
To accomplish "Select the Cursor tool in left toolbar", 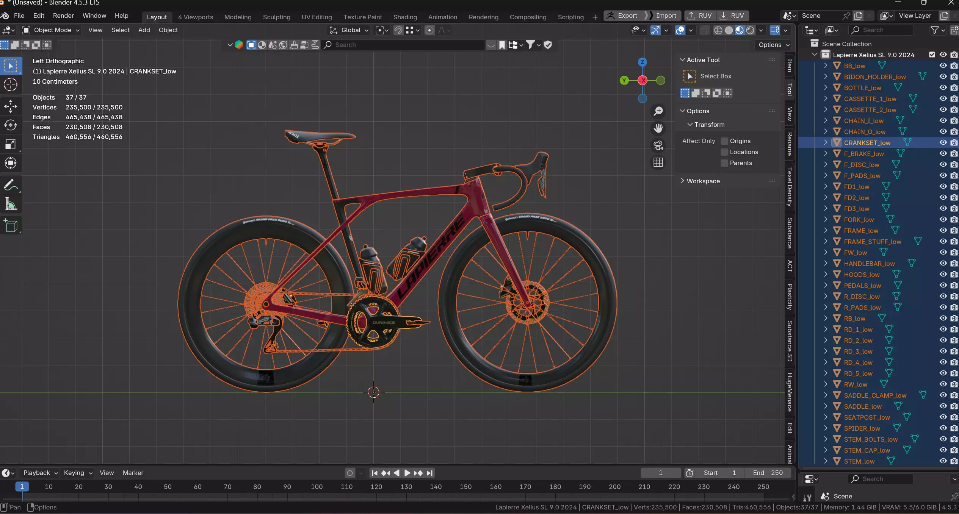I will [x=11, y=84].
